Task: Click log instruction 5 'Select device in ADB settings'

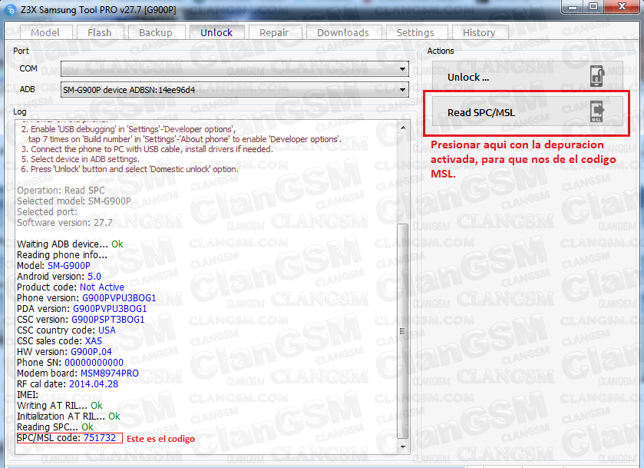Action: pyautogui.click(x=81, y=159)
